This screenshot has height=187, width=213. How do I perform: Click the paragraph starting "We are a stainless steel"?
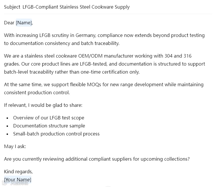point(104,64)
